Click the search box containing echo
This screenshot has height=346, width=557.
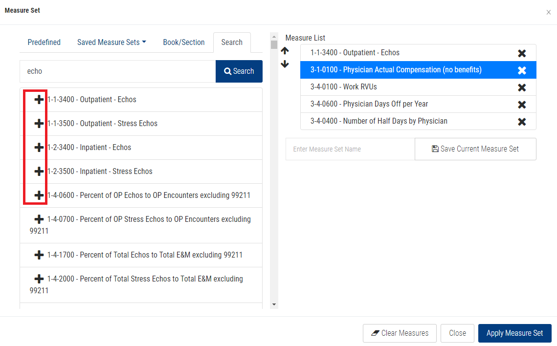pos(117,71)
